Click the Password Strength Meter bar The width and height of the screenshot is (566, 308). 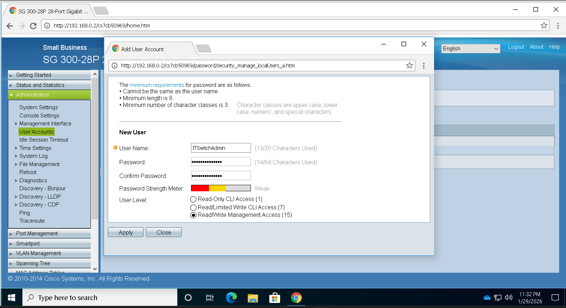coord(221,188)
